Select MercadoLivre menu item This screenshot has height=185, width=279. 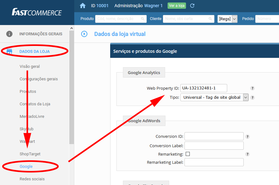[32, 116]
